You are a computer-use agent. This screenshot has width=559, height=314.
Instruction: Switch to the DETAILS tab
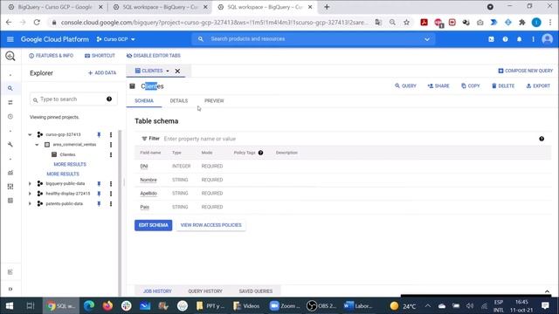click(178, 101)
